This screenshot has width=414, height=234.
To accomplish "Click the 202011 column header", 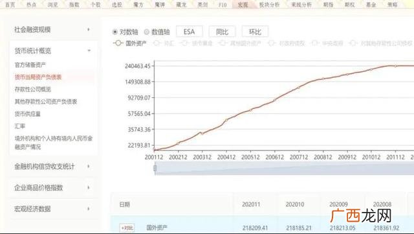I will click(251, 204).
